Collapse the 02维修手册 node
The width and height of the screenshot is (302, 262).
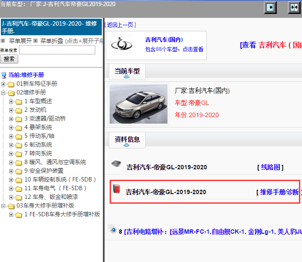(3, 93)
